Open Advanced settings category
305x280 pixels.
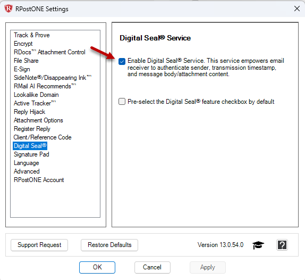pos(27,171)
